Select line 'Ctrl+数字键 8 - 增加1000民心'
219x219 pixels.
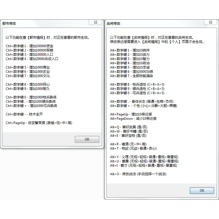pyautogui.click(x=28, y=84)
